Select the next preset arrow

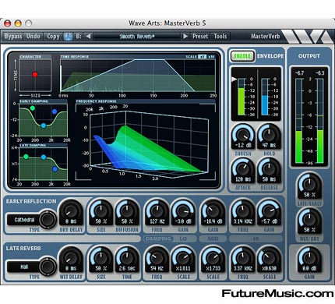[x=185, y=37]
